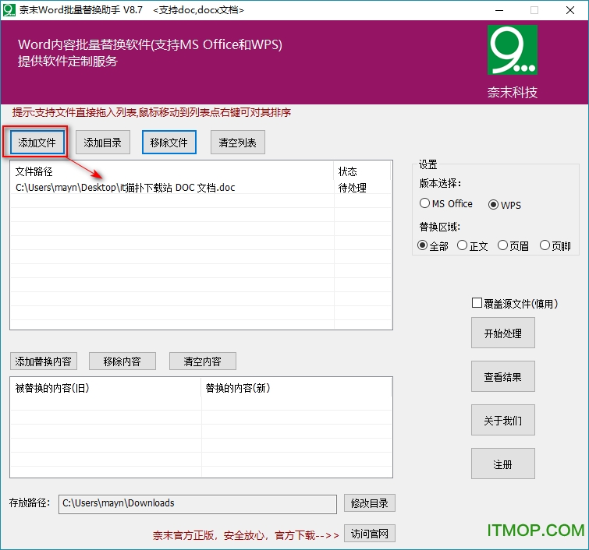Image resolution: width=589 pixels, height=550 pixels.
Task: Click 开始处理 to start processing
Action: [503, 333]
